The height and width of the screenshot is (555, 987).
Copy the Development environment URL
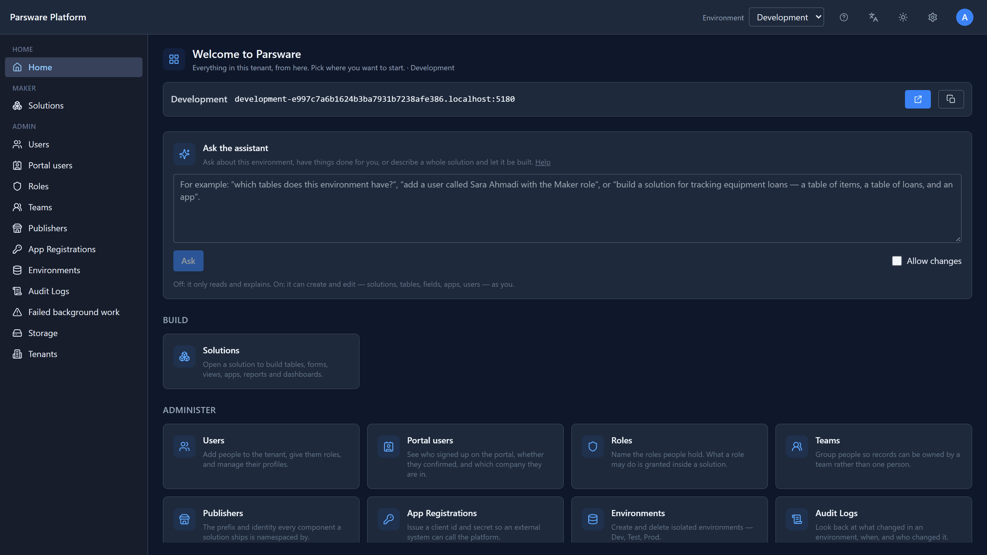[951, 99]
